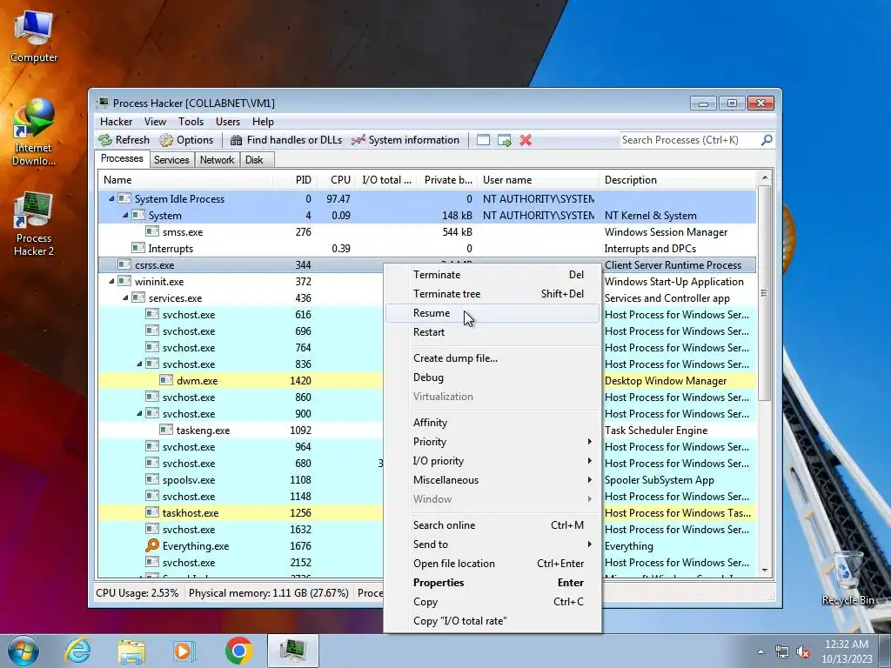Click the Windows Start button

click(x=23, y=651)
